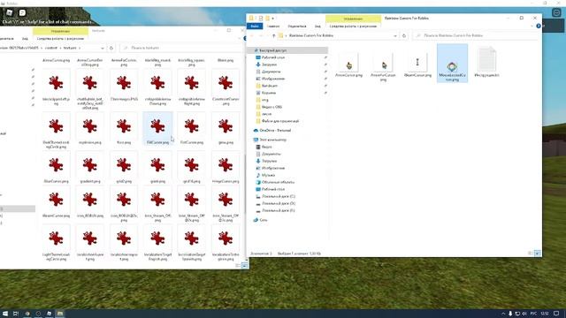Select the Инструкция.txt text file

[x=486, y=62]
